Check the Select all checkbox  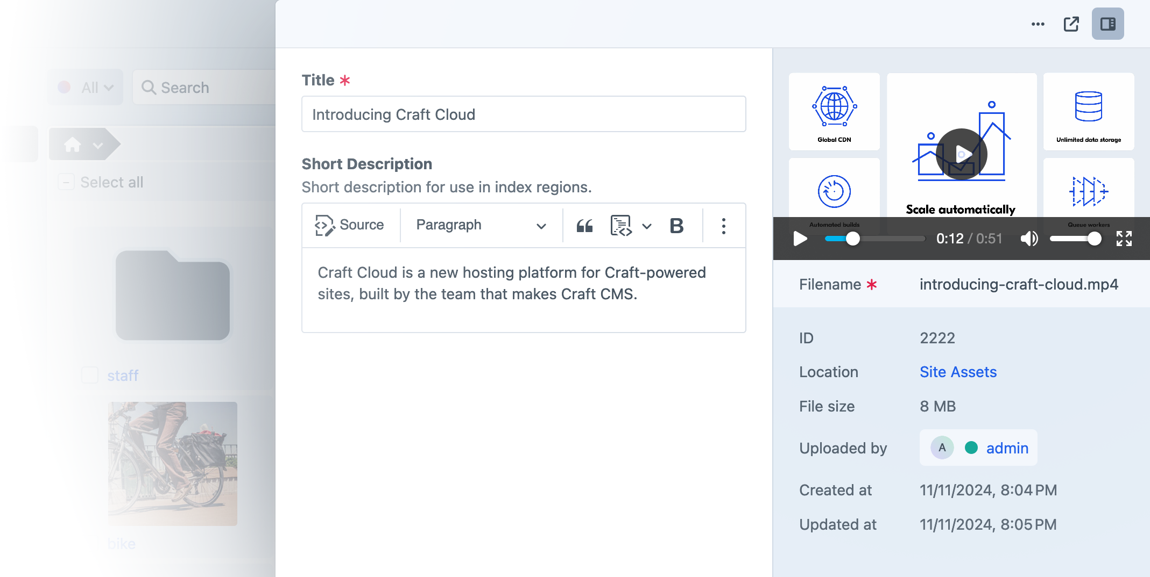(66, 182)
